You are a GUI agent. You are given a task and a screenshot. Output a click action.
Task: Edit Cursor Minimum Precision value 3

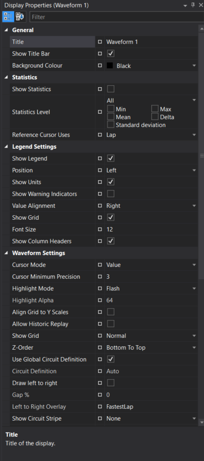click(x=151, y=277)
